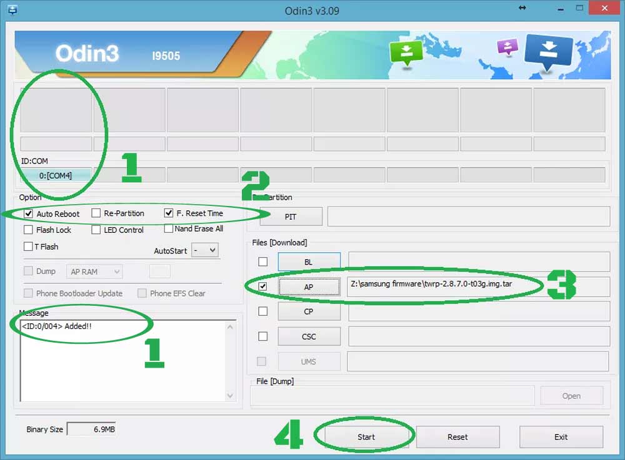This screenshot has height=460, width=625.
Task: Uncheck the AP file checkbox
Action: pos(263,286)
